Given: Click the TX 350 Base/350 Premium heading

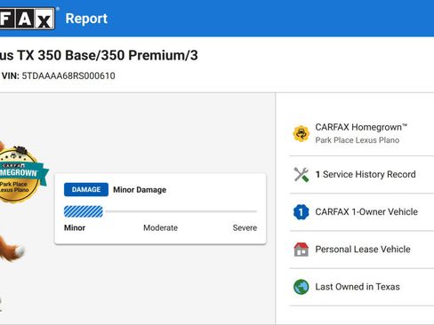Looking at the screenshot, I should point(99,55).
